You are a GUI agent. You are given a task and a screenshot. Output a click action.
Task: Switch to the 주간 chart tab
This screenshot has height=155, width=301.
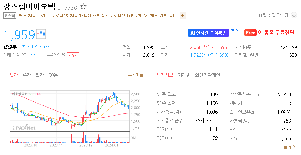(x=27, y=75)
